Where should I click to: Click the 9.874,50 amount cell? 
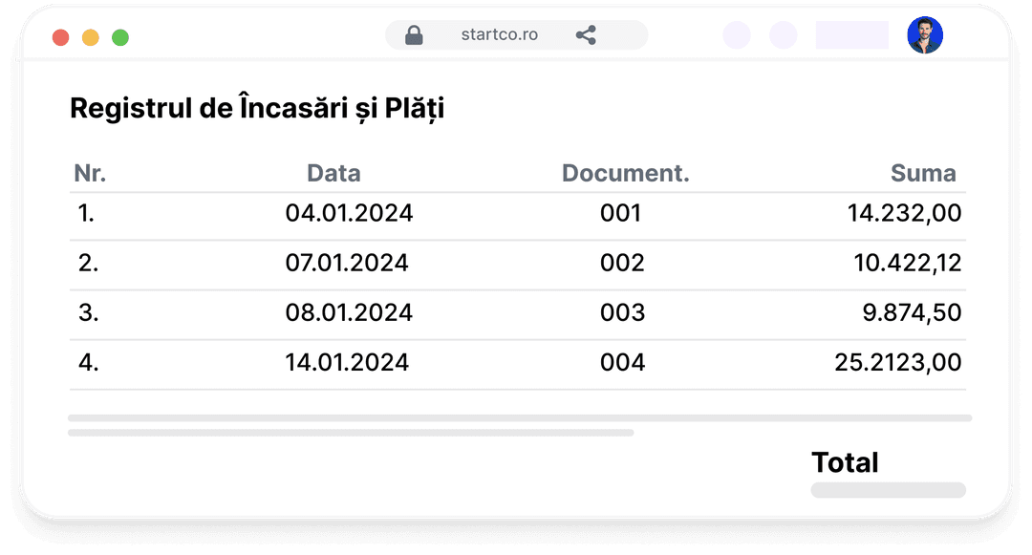point(913,312)
